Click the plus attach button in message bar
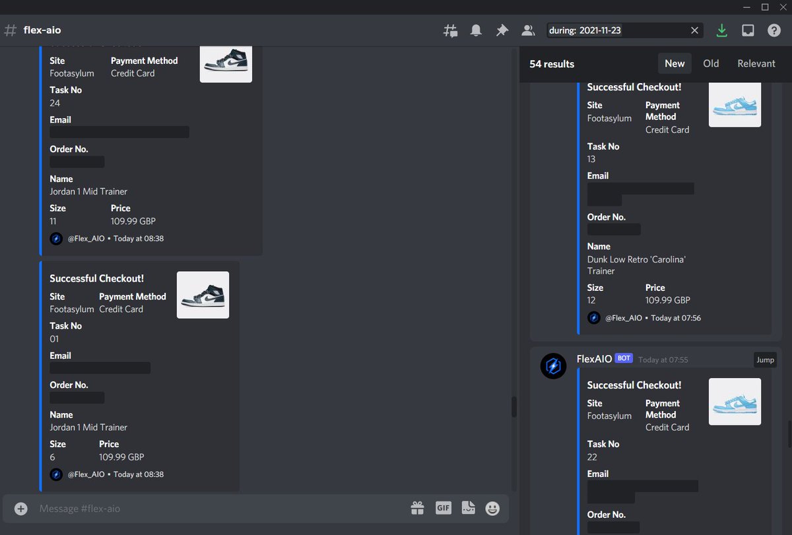The width and height of the screenshot is (792, 535). click(21, 509)
